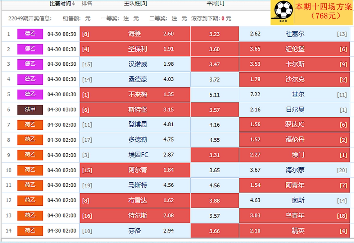Select the 德乙 league tag in row 5

point(30,94)
